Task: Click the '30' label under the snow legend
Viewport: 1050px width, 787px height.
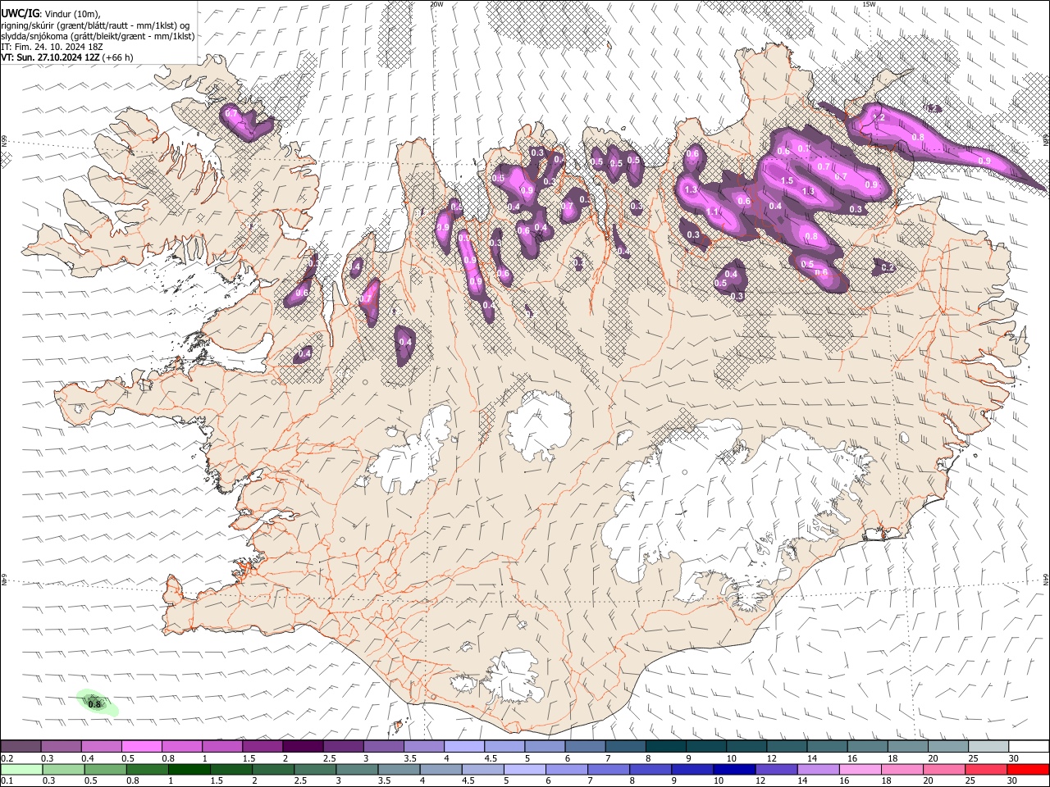Action: 1014,758
